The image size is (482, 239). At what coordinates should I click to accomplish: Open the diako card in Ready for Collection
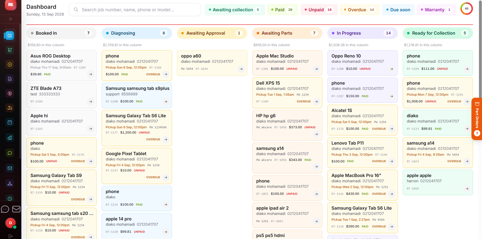tap(438, 123)
